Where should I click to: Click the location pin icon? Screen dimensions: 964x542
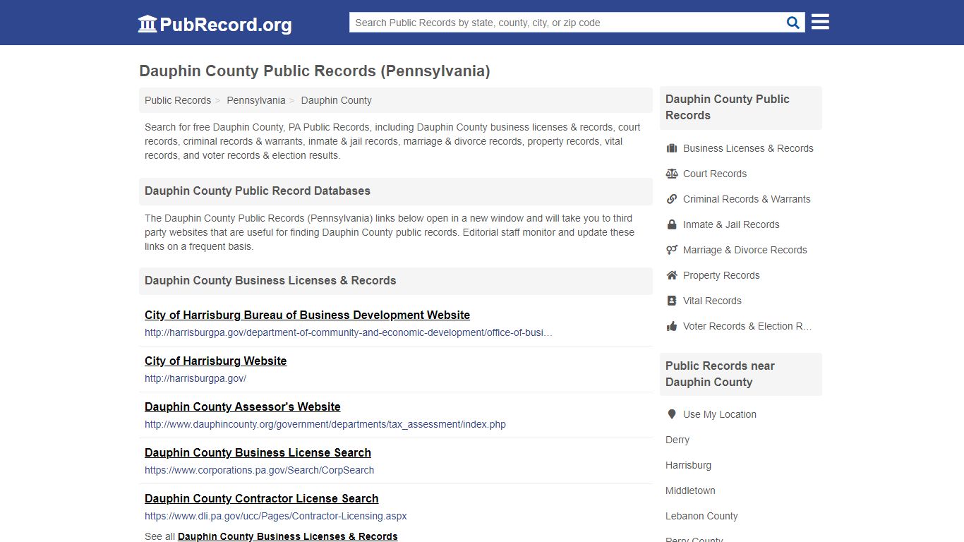click(672, 414)
